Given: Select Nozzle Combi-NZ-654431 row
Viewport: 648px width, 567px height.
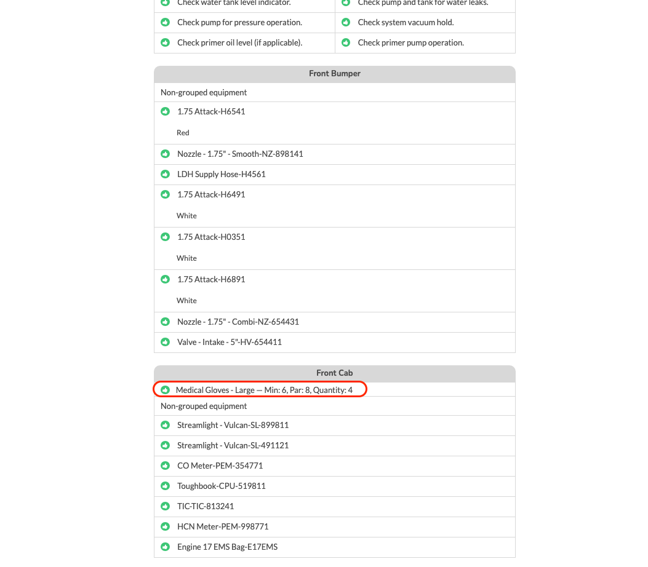Looking at the screenshot, I should [x=335, y=322].
